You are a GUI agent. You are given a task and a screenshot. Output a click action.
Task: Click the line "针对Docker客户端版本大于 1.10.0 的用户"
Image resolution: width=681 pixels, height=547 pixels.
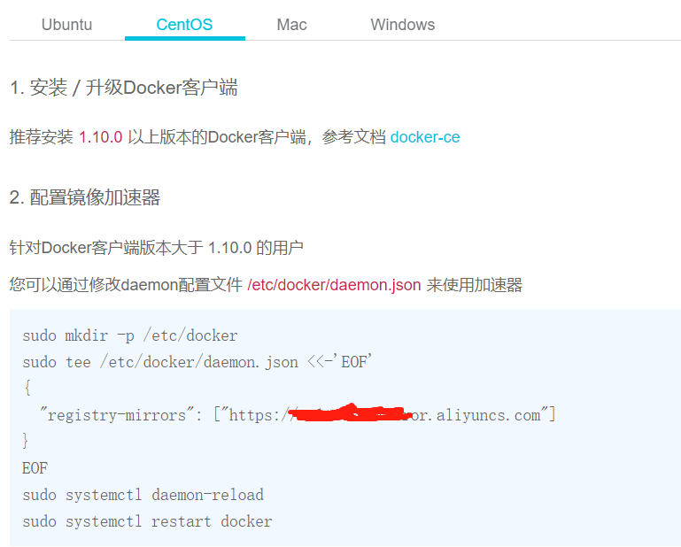[x=157, y=248]
